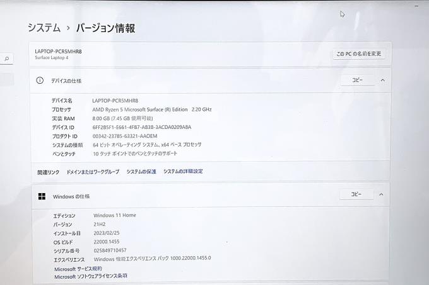Image resolution: width=429 pixels, height=285 pixels.
Task: Select the システムの種類 64 ビット value
Action: click(147, 145)
